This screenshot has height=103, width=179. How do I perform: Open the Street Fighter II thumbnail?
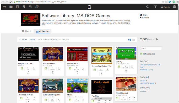[126, 84]
